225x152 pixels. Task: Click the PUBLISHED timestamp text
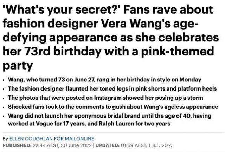click(x=47, y=145)
